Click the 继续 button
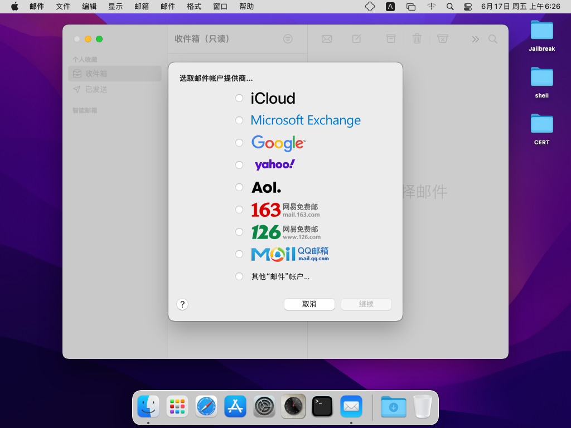571x428 pixels. tap(366, 304)
